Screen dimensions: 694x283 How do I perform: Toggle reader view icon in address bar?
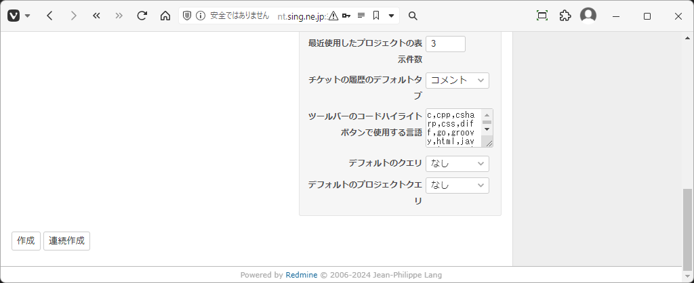[361, 16]
